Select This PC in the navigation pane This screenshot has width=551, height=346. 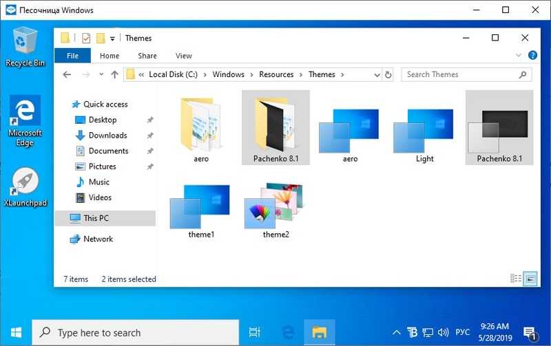coord(105,218)
